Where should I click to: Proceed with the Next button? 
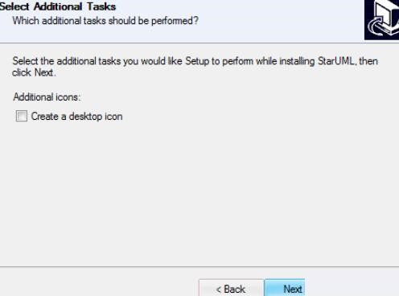point(285,288)
